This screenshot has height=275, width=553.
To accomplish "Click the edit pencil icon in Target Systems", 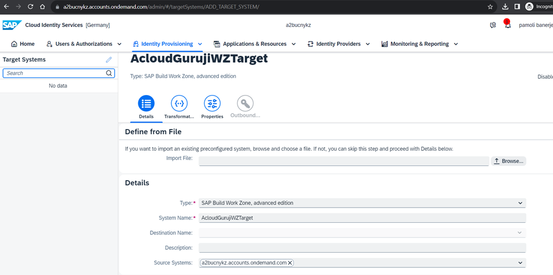I will (x=109, y=60).
